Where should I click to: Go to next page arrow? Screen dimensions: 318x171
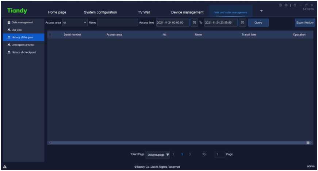190,154
